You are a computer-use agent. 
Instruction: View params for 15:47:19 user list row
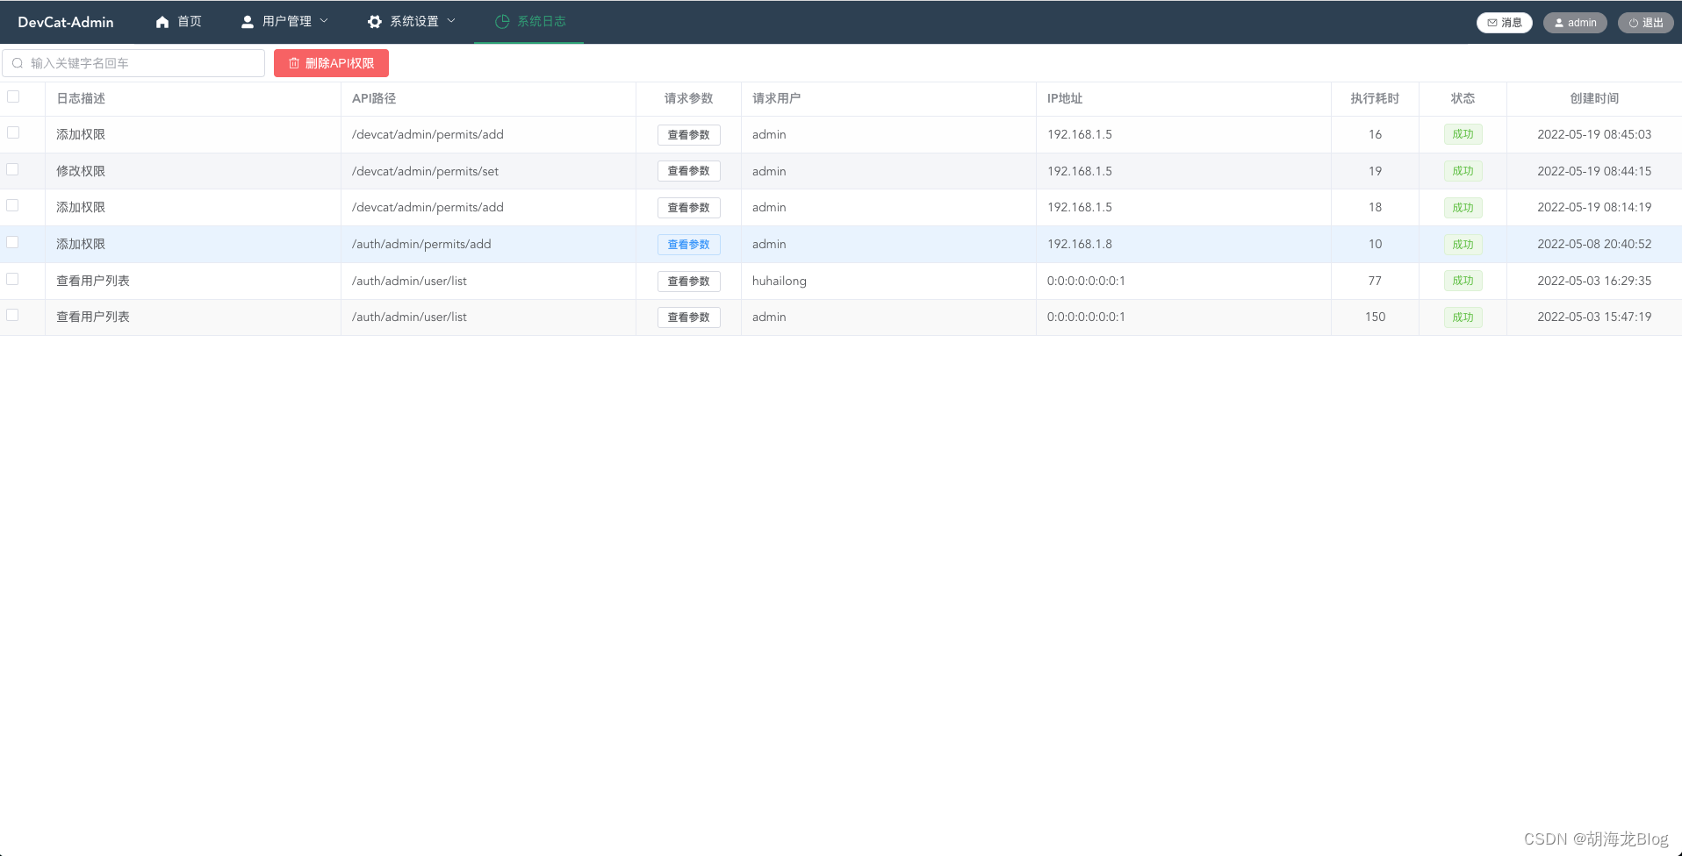pyautogui.click(x=689, y=317)
